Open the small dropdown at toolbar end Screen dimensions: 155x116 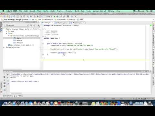(76, 16)
